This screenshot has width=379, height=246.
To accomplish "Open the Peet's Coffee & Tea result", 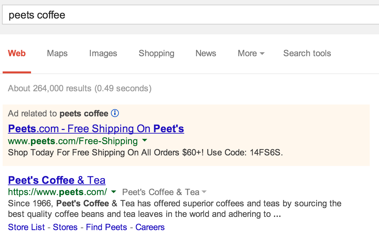I will click(56, 180).
